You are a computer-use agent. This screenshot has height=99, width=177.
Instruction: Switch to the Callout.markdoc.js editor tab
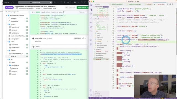coord(117,4)
